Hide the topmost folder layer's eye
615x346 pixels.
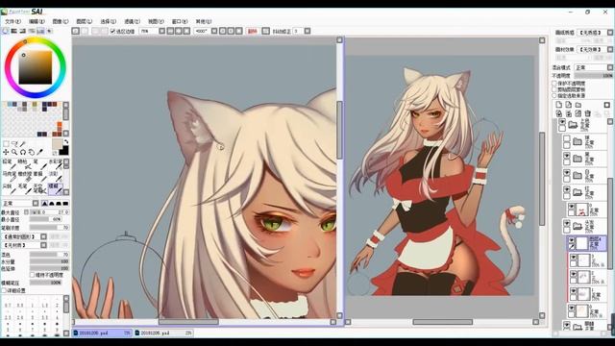tap(562, 122)
